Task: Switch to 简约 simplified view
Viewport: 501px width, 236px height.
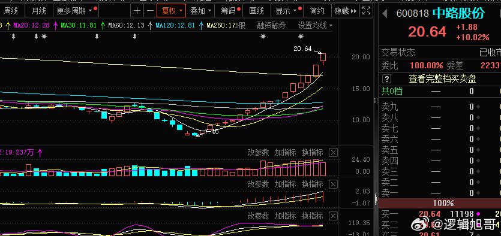Action: coord(317,11)
